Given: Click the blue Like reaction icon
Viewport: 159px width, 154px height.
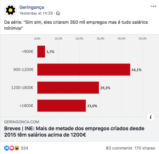Looking at the screenshot, I should tap(7, 148).
